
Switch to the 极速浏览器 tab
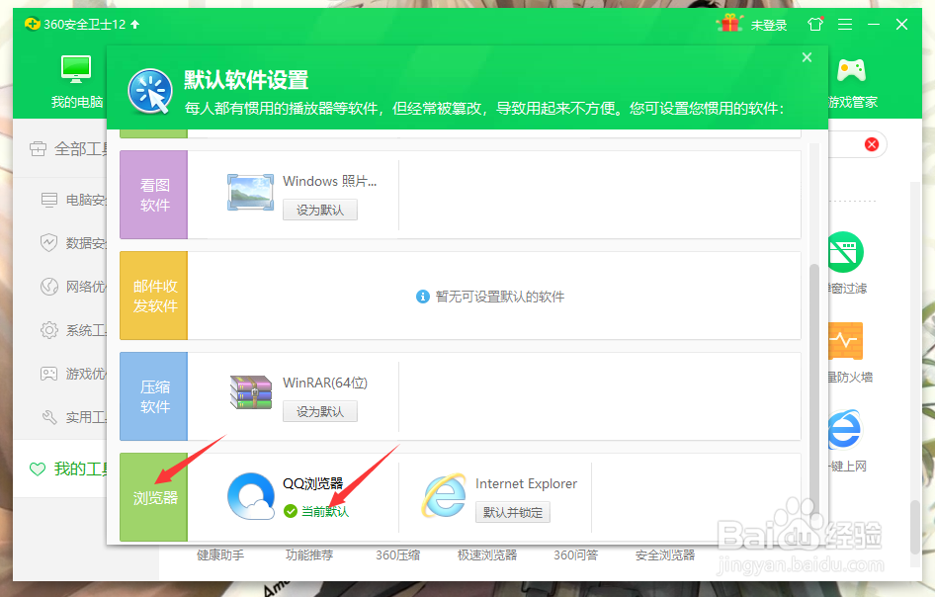(487, 554)
